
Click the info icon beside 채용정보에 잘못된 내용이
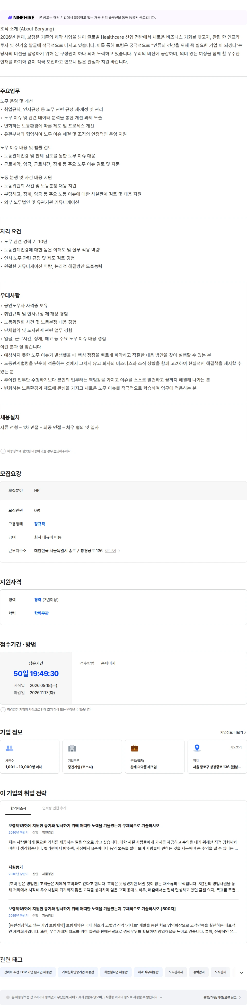pos(3,451)
